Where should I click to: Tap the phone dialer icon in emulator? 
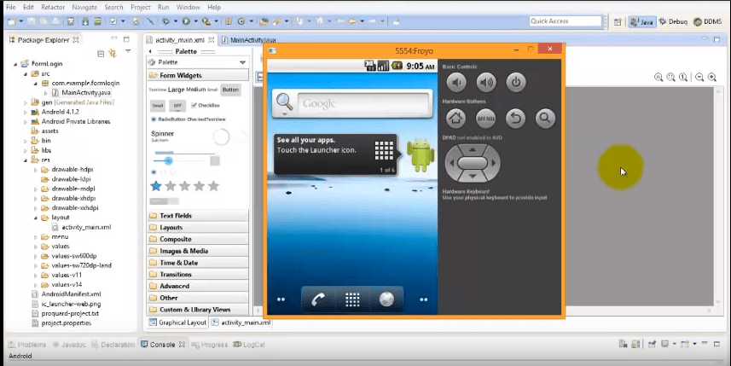(x=318, y=299)
